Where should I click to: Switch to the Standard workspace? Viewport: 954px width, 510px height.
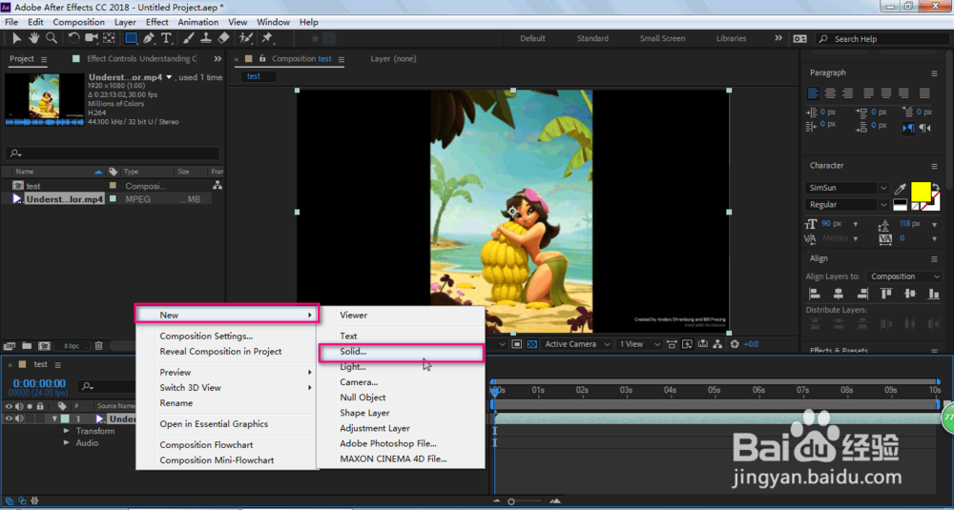pyautogui.click(x=592, y=38)
